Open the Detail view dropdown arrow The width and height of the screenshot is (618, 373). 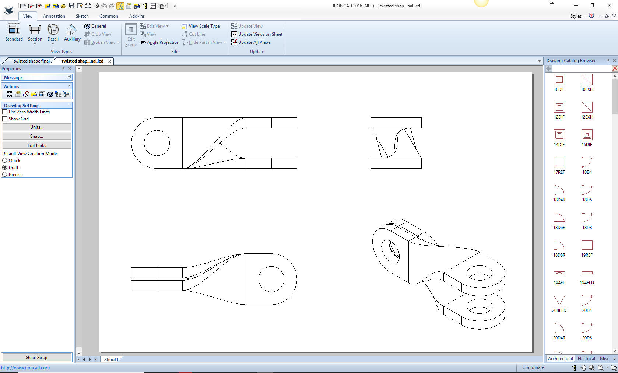coord(53,44)
